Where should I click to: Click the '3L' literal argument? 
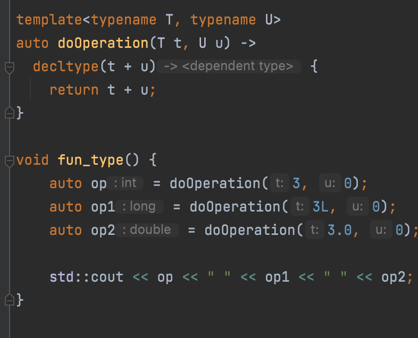321,206
